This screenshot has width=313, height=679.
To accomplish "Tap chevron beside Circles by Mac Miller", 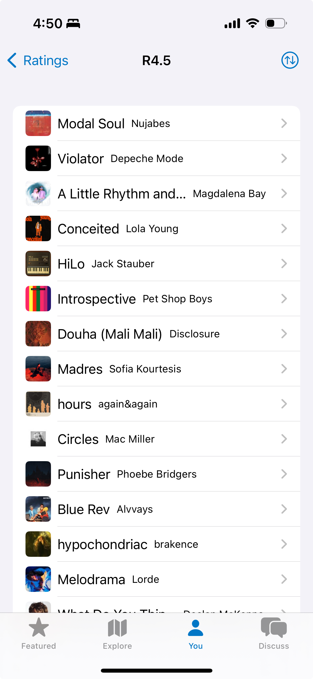I will click(284, 439).
